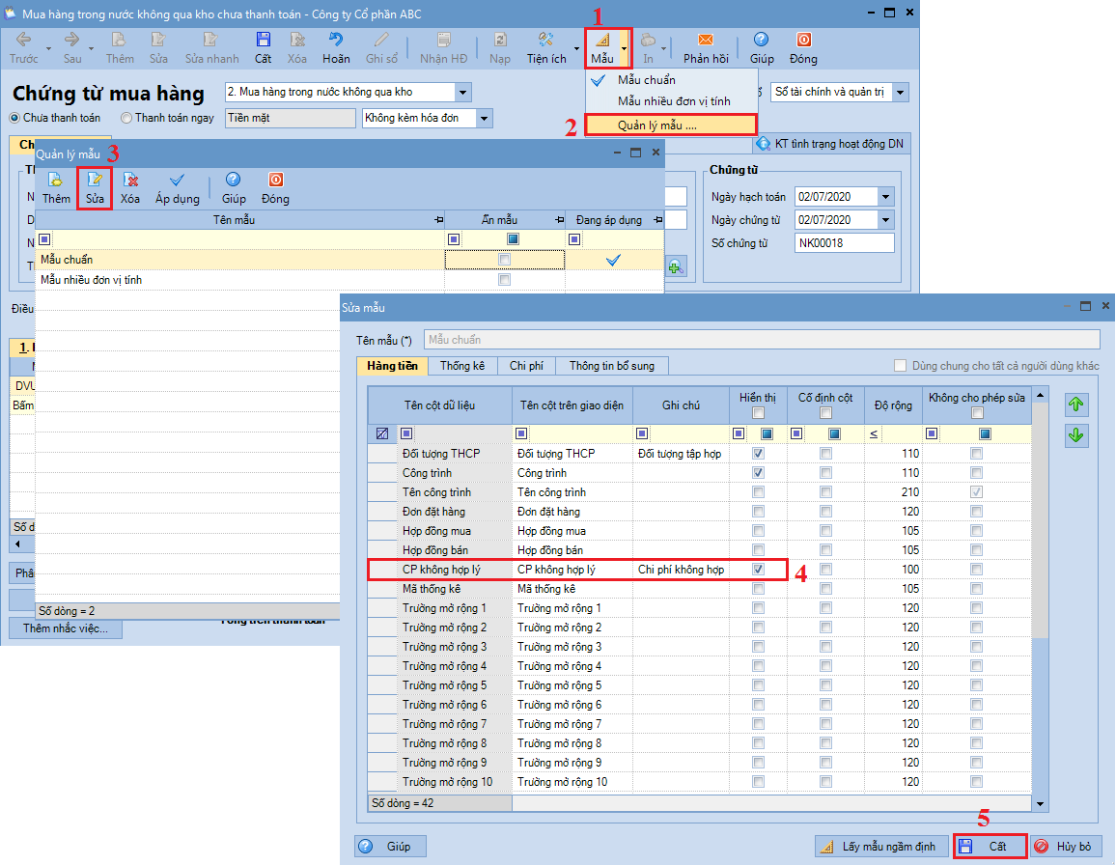The width and height of the screenshot is (1116, 865).
Task: Click the Phản hồi envelope icon
Action: 706,40
